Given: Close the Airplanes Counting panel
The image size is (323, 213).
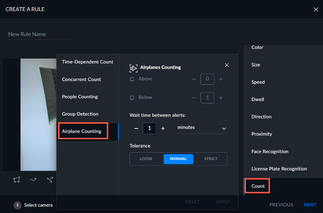Looking at the screenshot, I should tap(227, 65).
